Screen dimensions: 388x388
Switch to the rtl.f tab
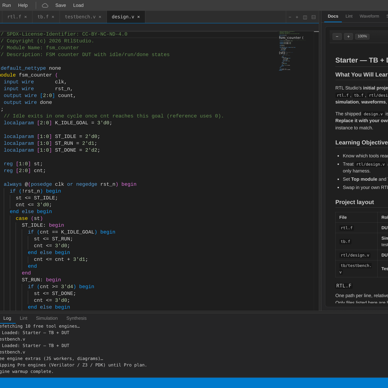(14, 17)
